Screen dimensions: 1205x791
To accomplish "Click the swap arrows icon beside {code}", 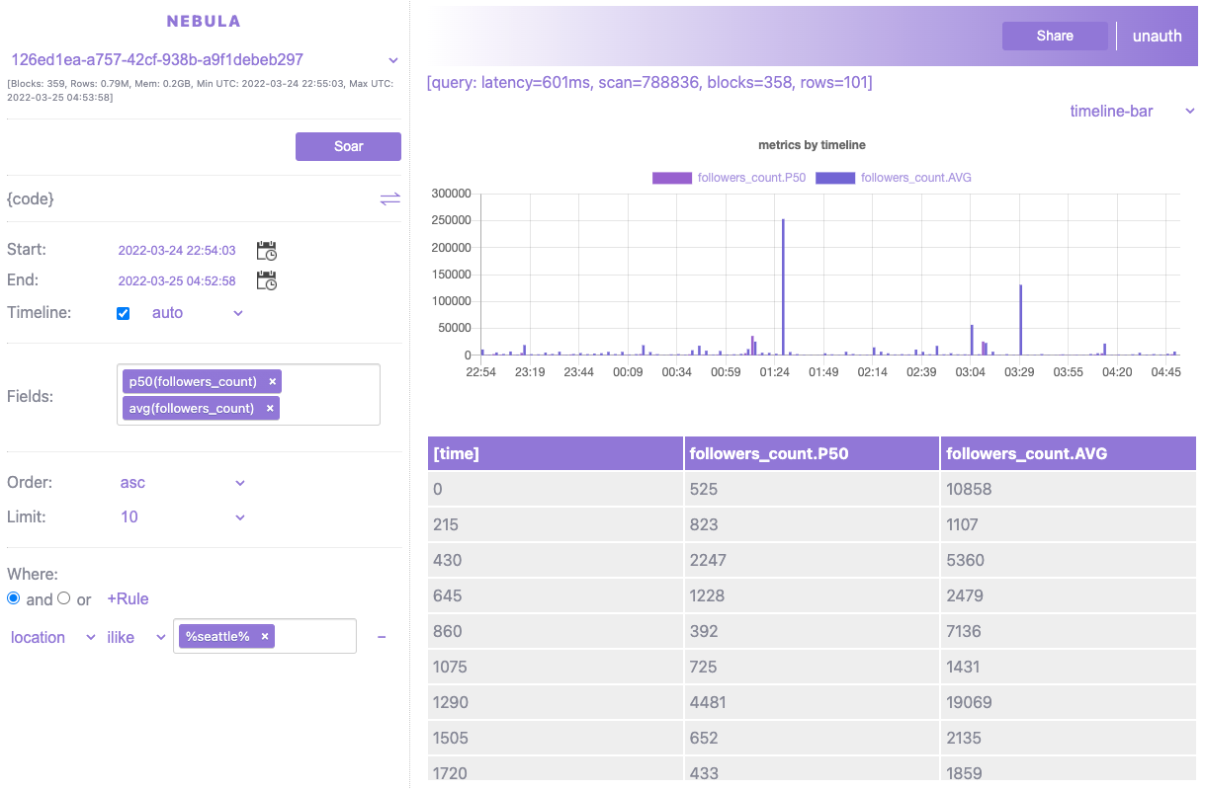I will pos(389,198).
